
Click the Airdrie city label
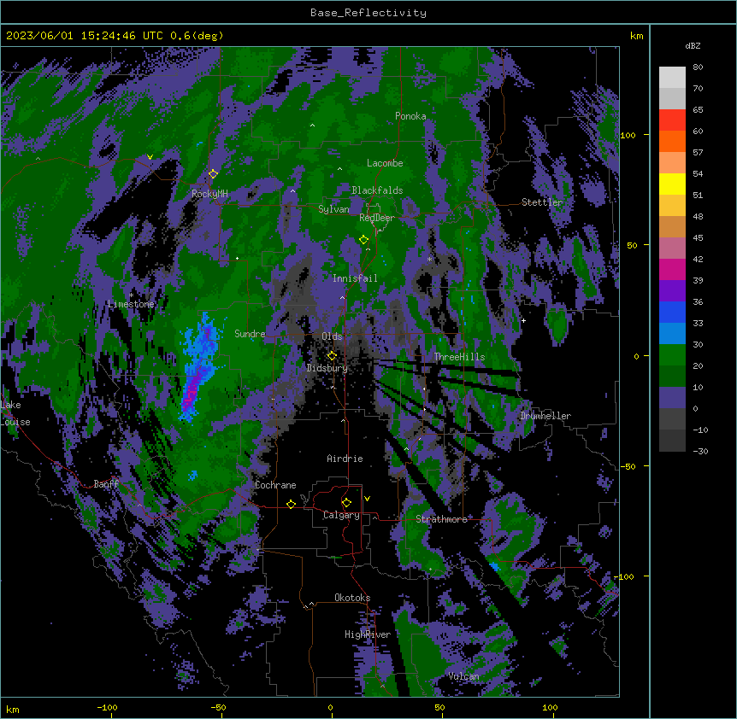pos(345,459)
